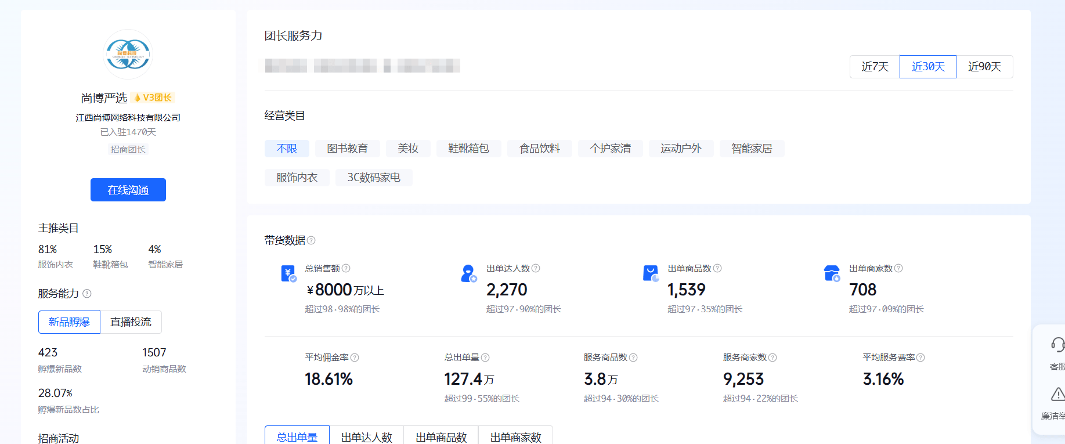Screen dimensions: 1065x444
Task: Open 出单达人数 chart tab
Action: click(x=367, y=437)
